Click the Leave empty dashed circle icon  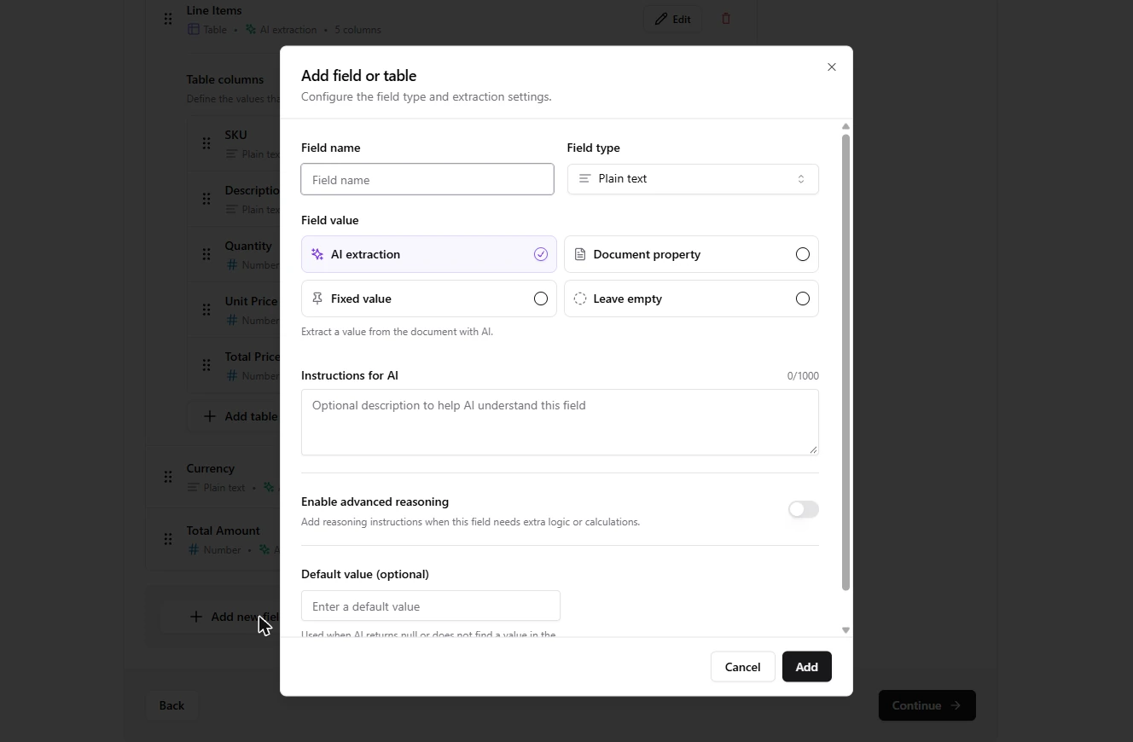tap(580, 299)
